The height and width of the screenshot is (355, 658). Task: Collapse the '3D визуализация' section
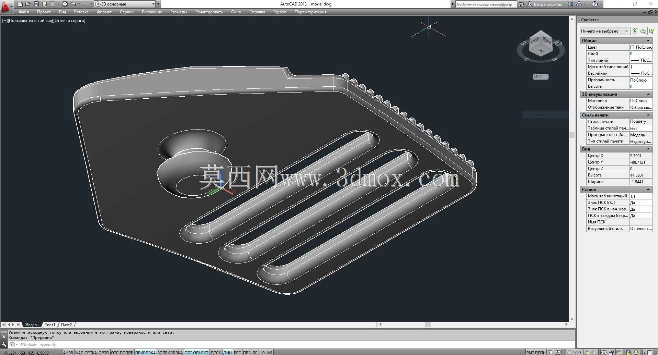pos(648,94)
